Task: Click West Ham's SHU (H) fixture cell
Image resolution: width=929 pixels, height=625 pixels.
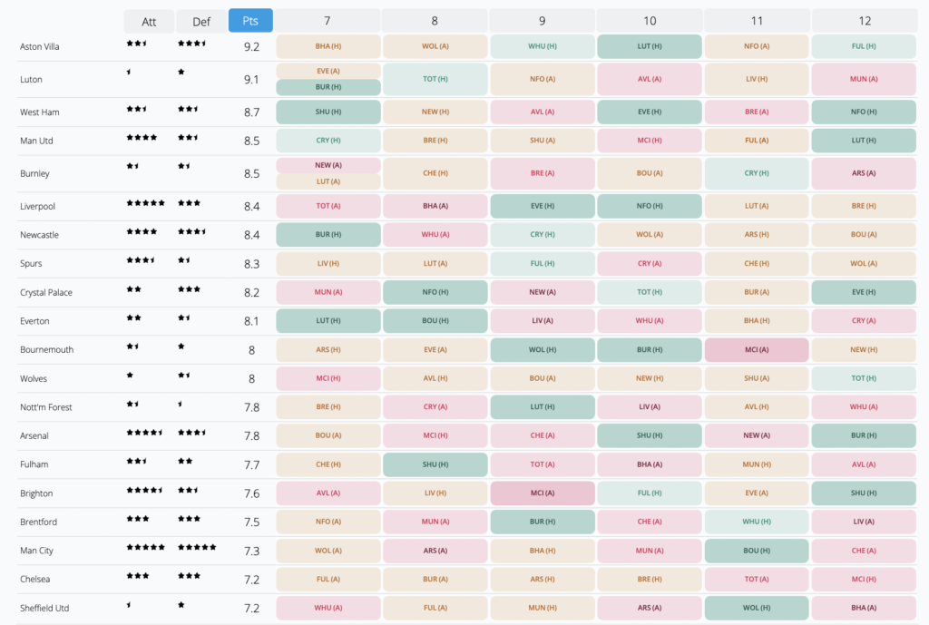Action: 328,112
